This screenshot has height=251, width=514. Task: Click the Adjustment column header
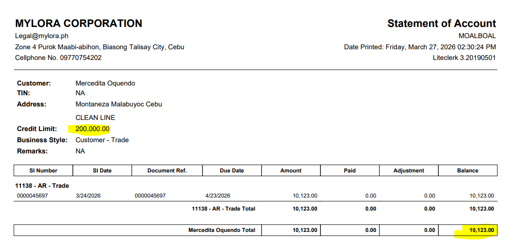(x=409, y=171)
